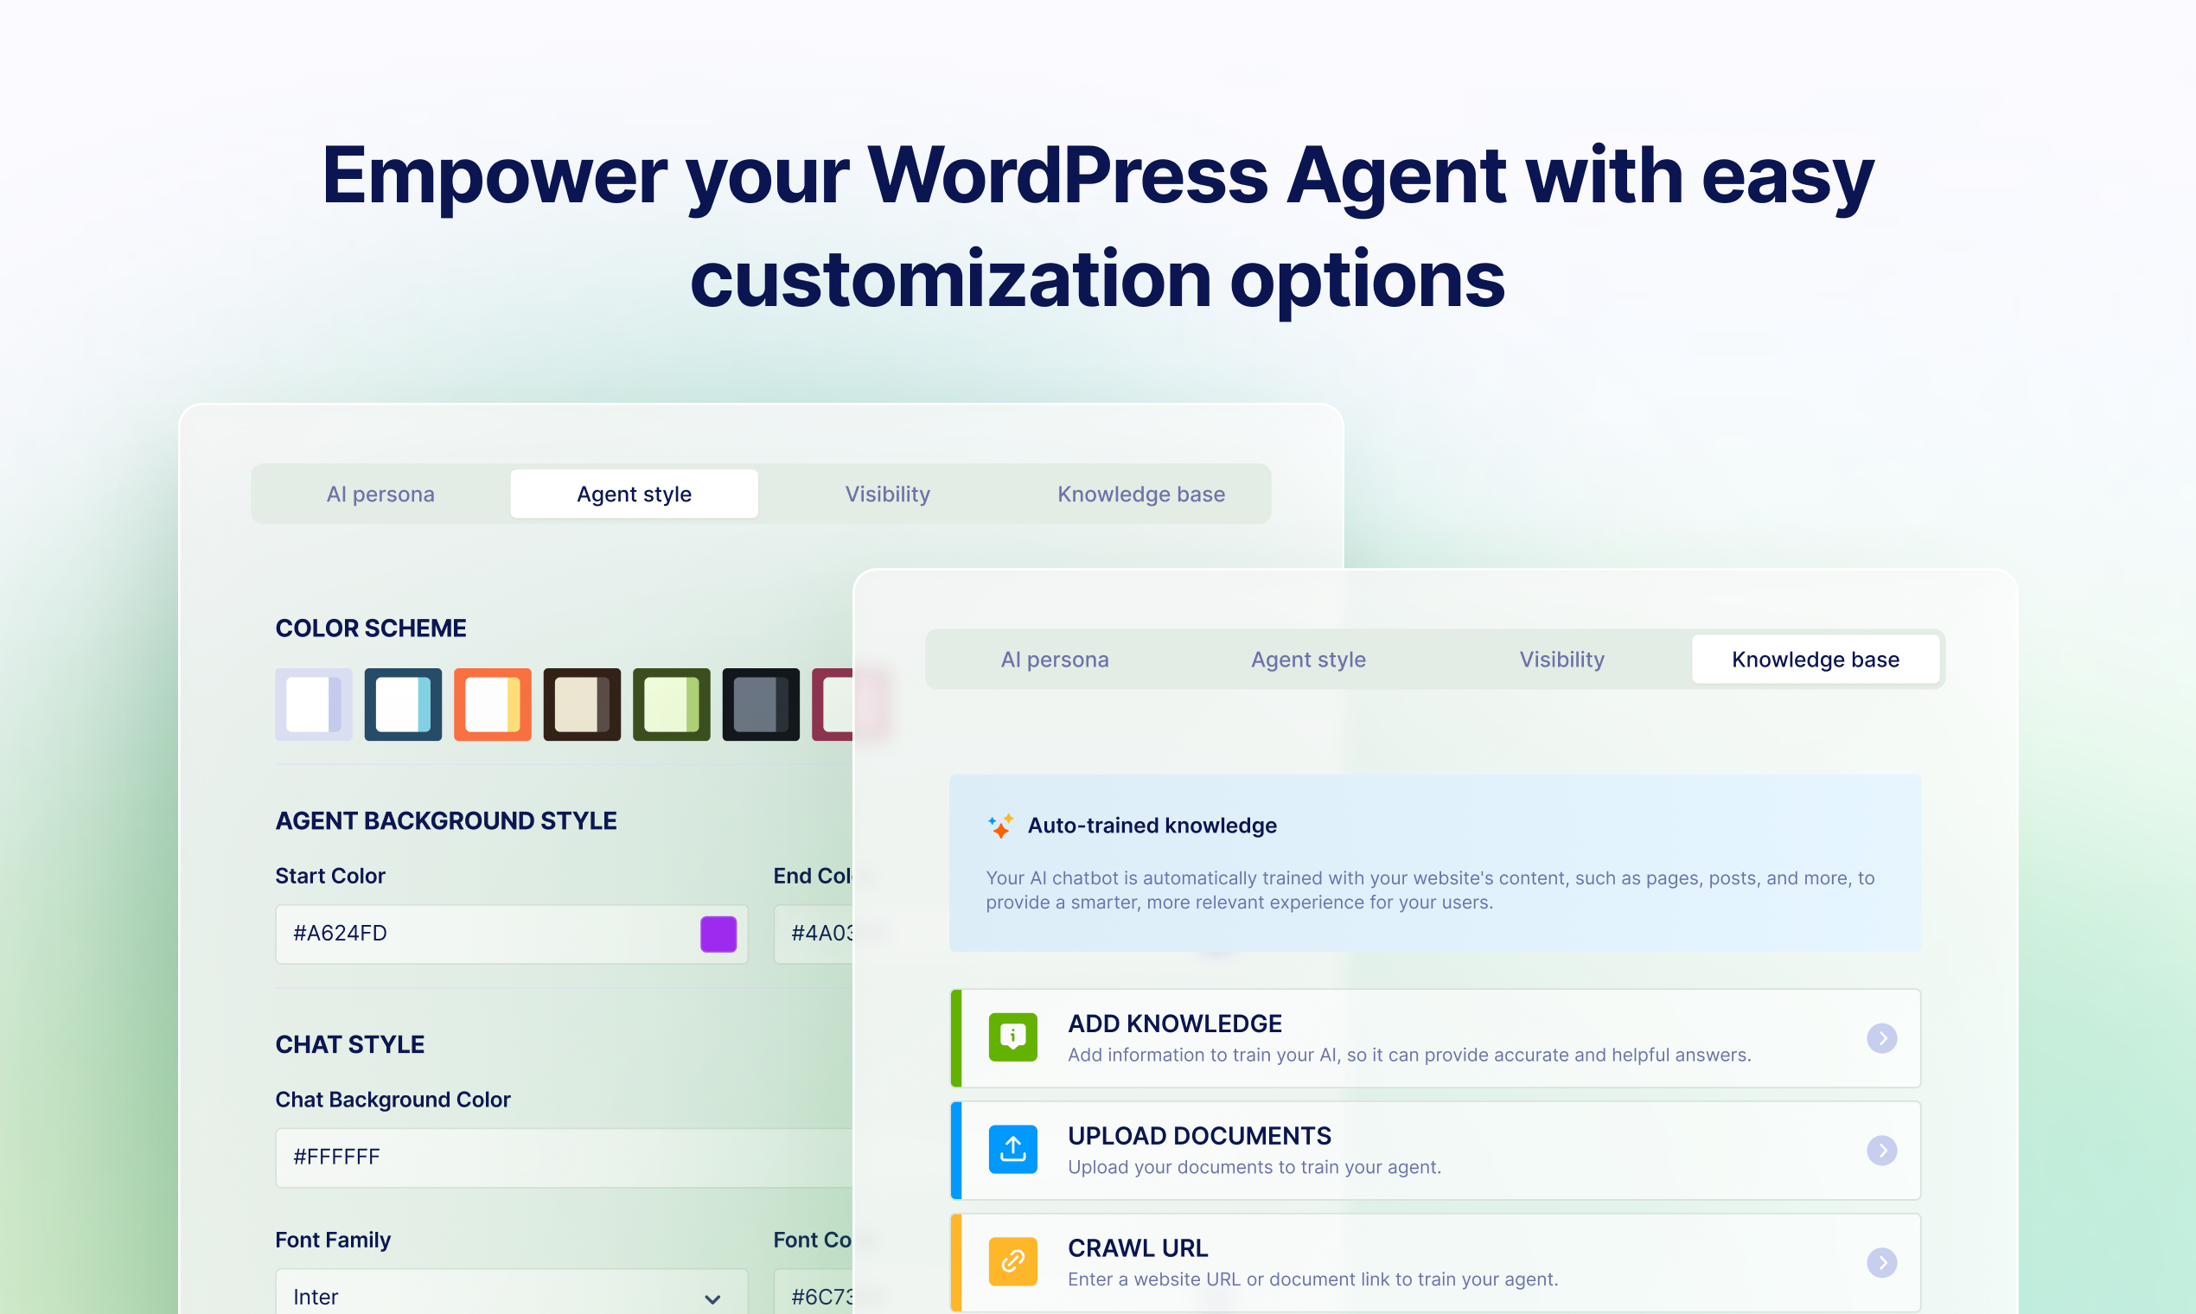
Task: Click the Chat Background Color field #FFFFFF
Action: point(564,1158)
